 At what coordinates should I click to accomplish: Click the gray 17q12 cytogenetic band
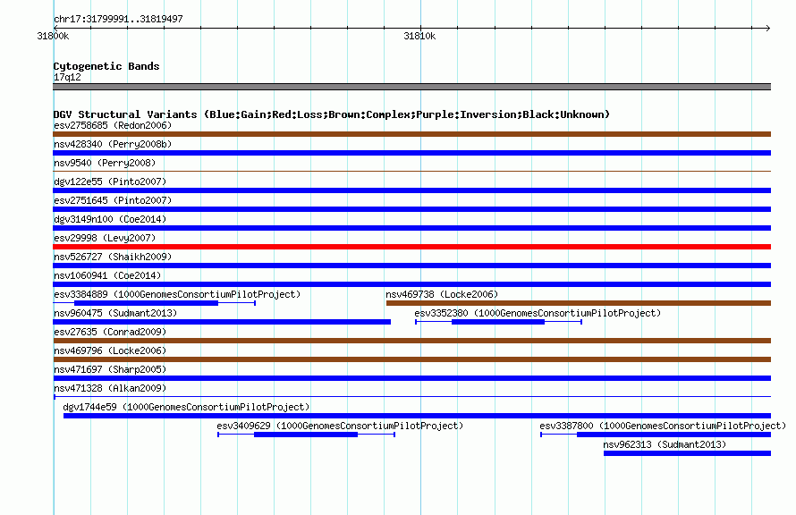pos(411,87)
